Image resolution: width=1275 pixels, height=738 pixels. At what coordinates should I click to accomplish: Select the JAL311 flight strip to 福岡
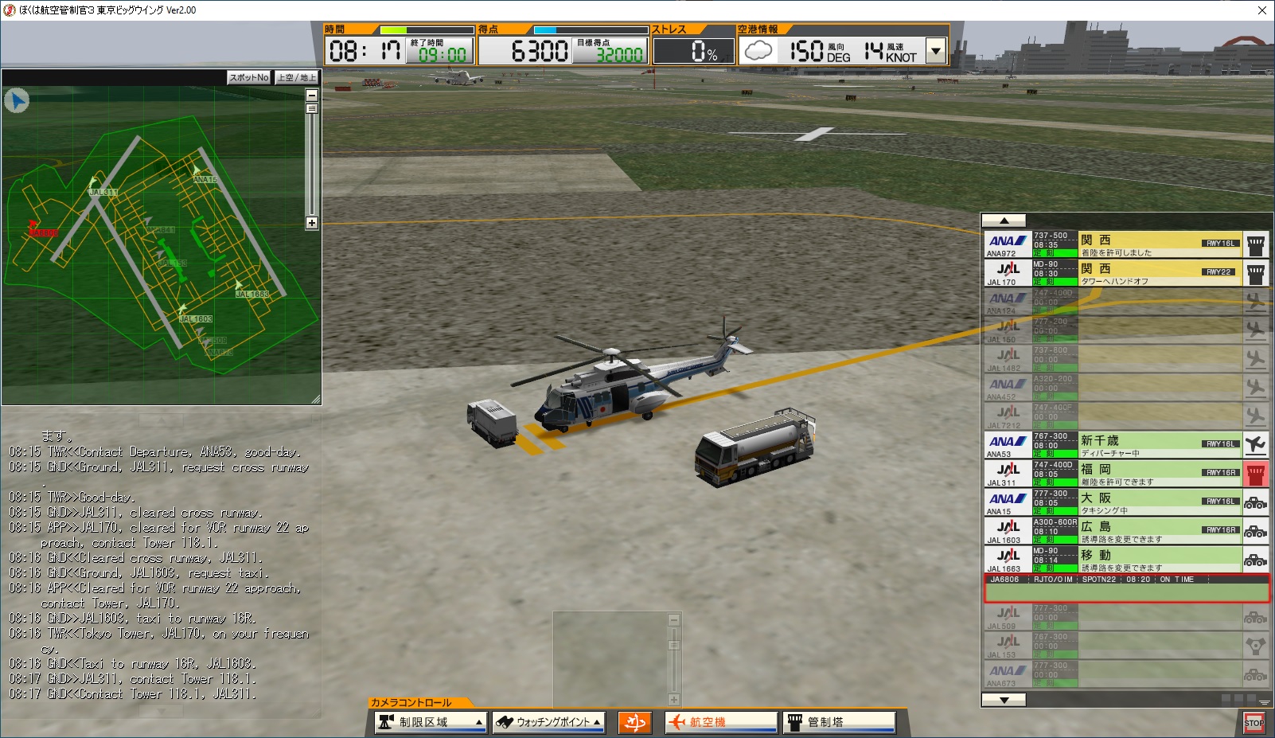[x=1126, y=474]
